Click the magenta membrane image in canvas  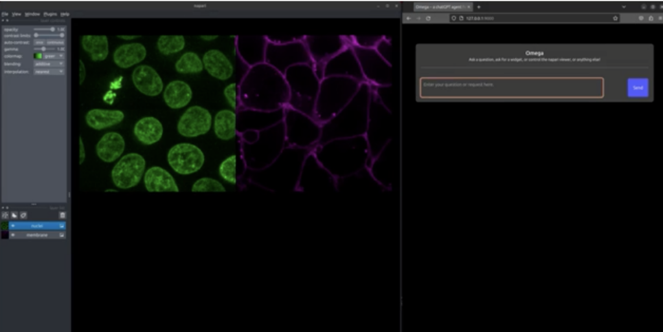(314, 114)
